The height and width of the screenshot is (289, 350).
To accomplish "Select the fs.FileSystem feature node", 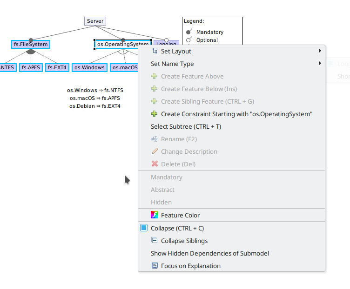I will (31, 44).
